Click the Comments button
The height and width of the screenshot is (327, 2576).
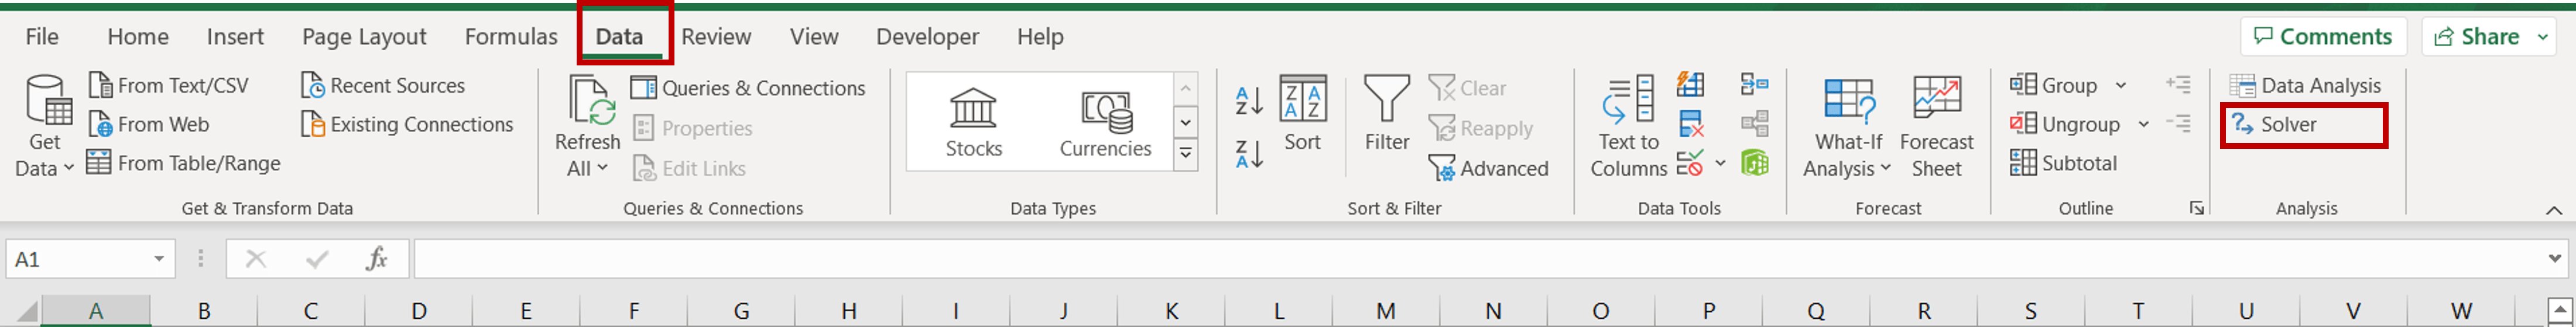(2322, 37)
